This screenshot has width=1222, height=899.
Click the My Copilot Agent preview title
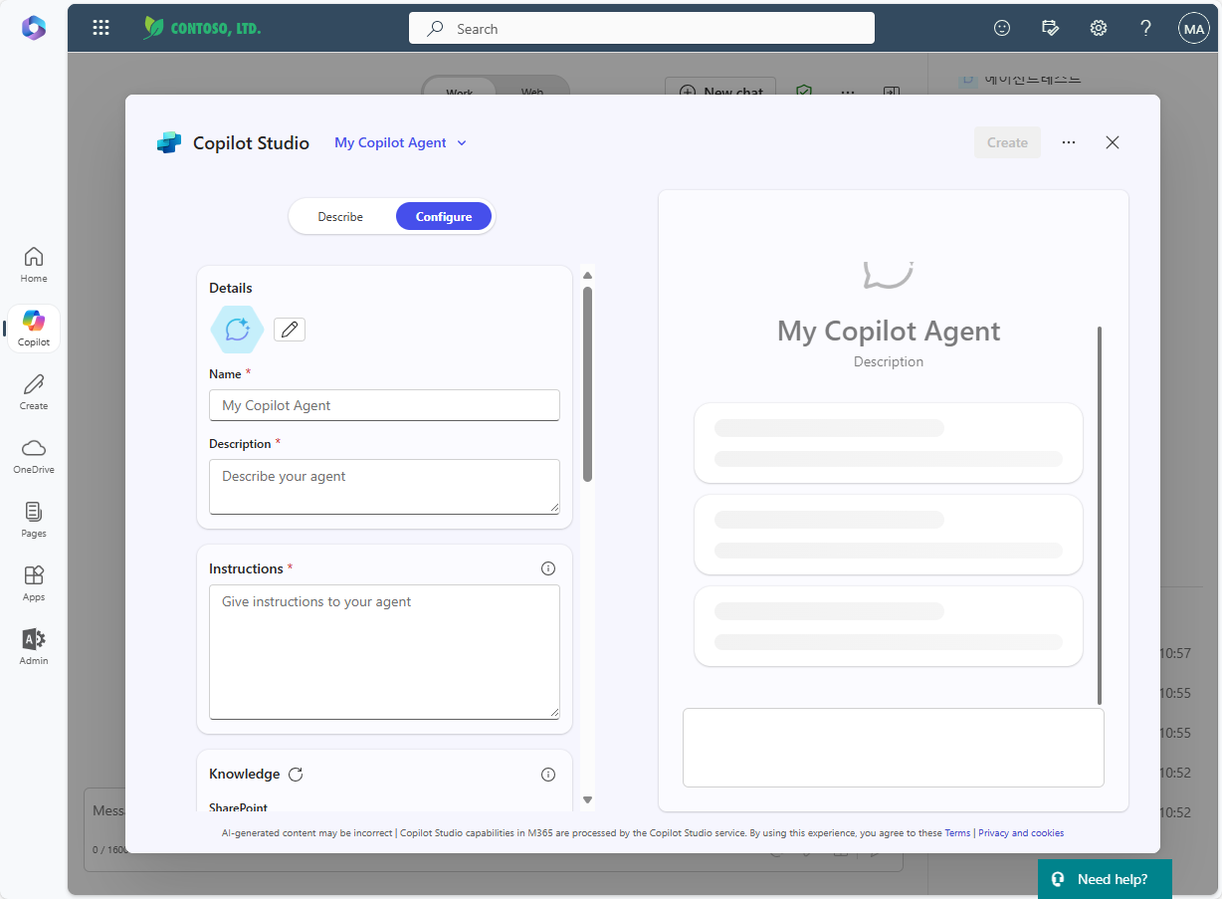889,331
